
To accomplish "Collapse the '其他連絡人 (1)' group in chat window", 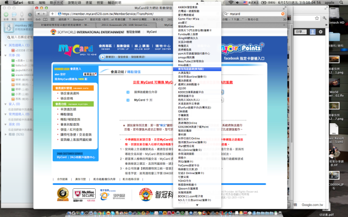I will pos(5,45).
